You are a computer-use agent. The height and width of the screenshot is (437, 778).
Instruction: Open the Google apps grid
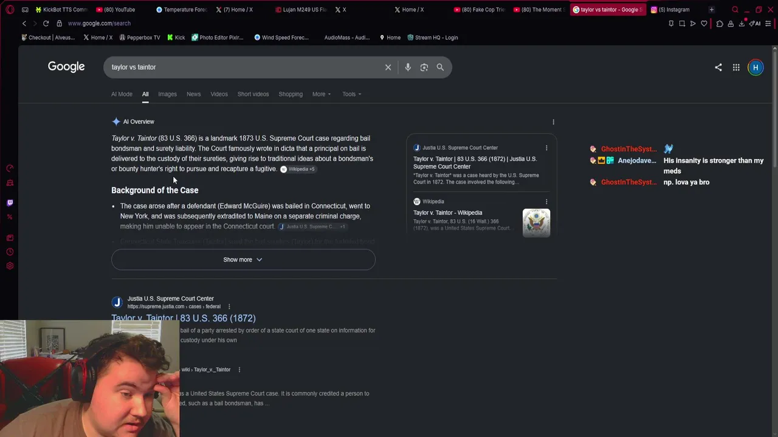(x=736, y=67)
